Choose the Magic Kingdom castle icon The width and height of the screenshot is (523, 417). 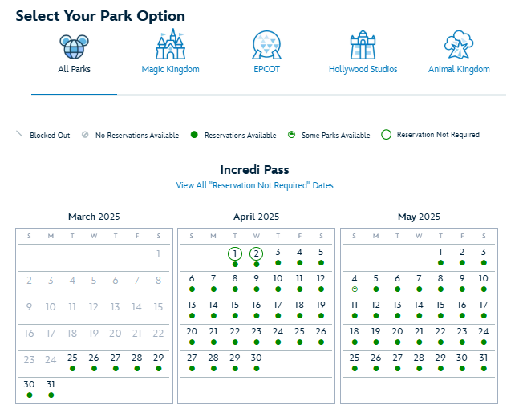[x=170, y=46]
